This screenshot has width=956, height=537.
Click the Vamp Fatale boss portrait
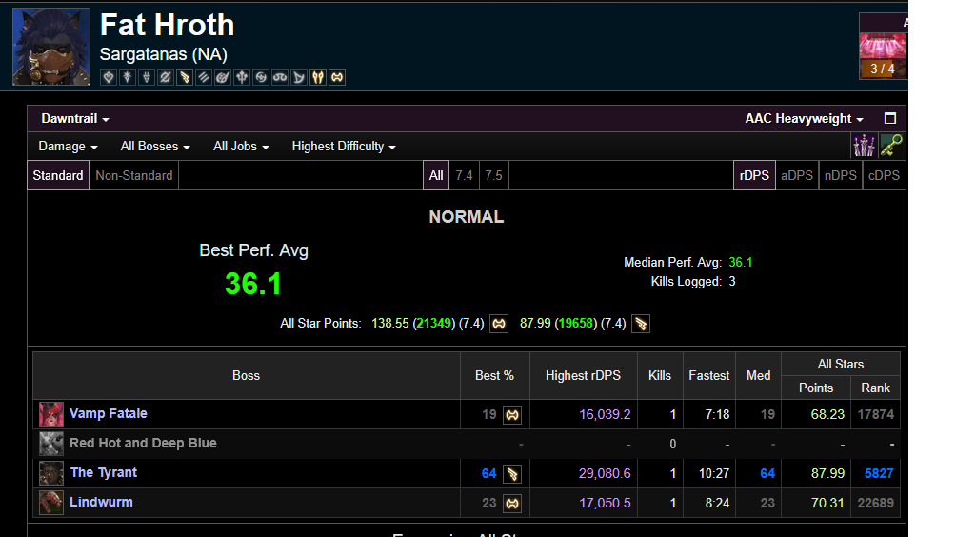[x=51, y=414]
